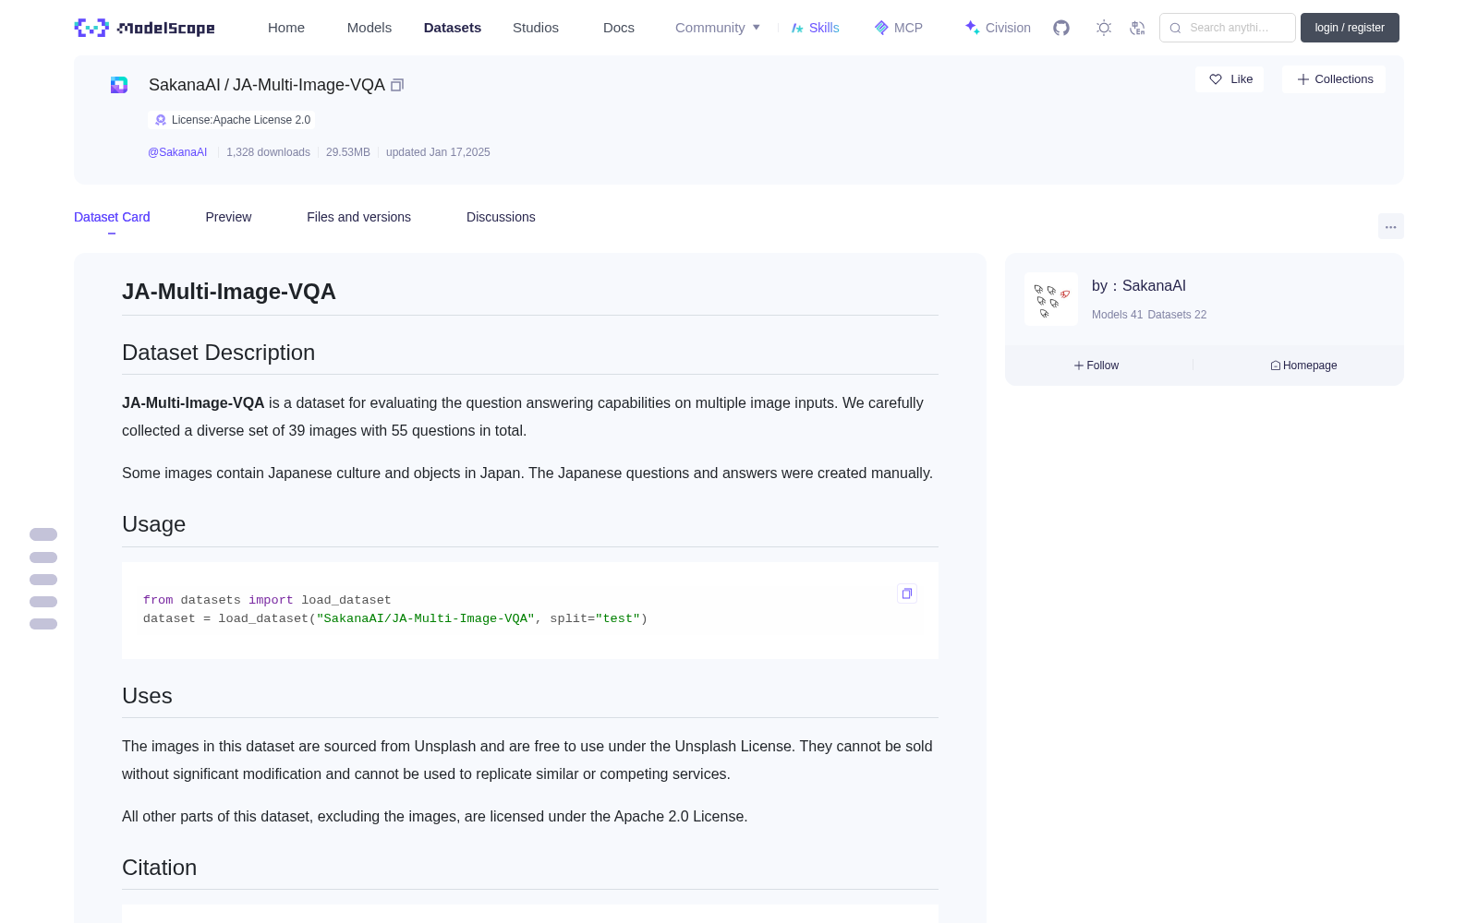Expand the Community dropdown menu
The height and width of the screenshot is (923, 1478).
pos(718,28)
